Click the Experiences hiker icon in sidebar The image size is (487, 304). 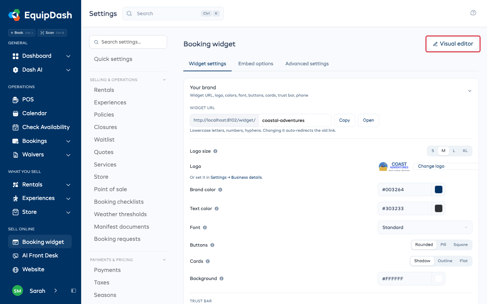[16, 198]
